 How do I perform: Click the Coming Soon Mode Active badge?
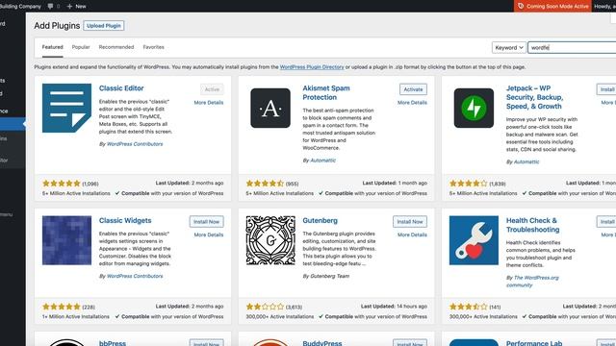click(552, 6)
